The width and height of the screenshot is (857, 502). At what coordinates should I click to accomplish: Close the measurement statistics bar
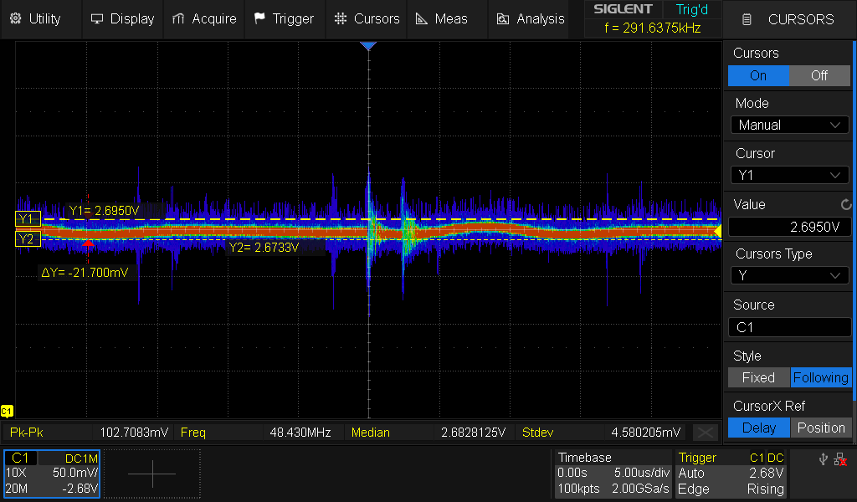point(706,433)
